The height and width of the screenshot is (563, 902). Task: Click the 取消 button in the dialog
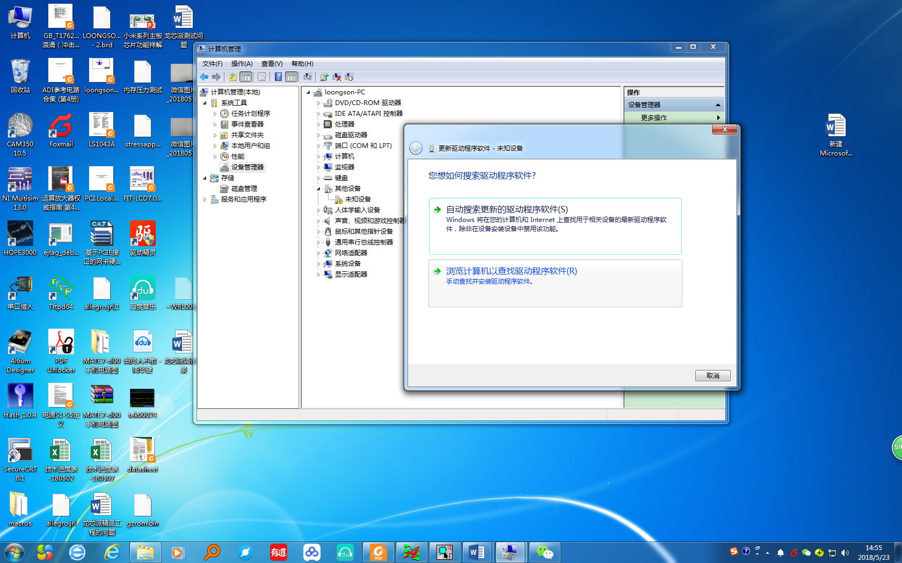click(712, 375)
